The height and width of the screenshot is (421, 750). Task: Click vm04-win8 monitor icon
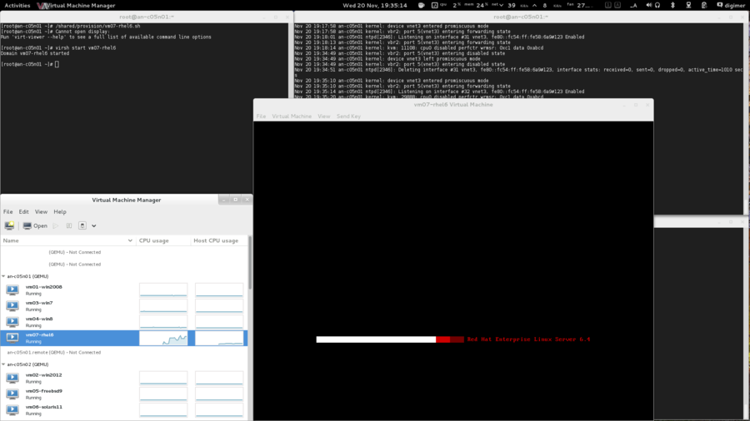tap(12, 322)
